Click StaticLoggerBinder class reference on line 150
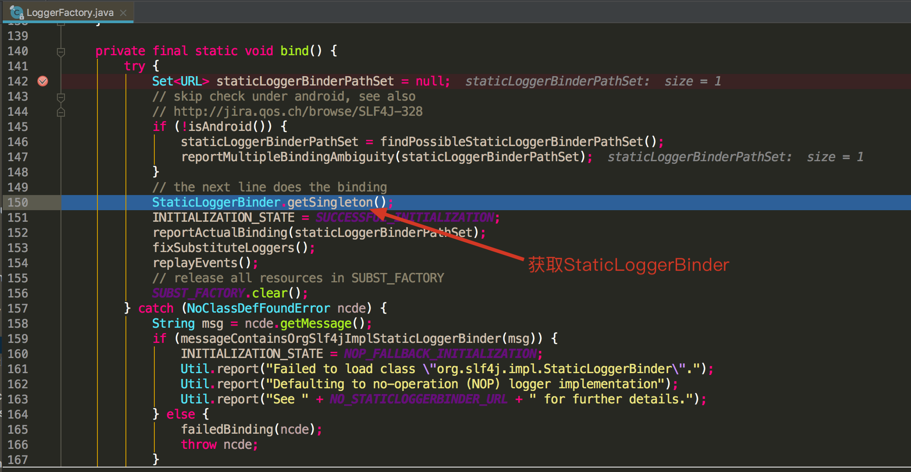The image size is (911, 472). tap(216, 203)
